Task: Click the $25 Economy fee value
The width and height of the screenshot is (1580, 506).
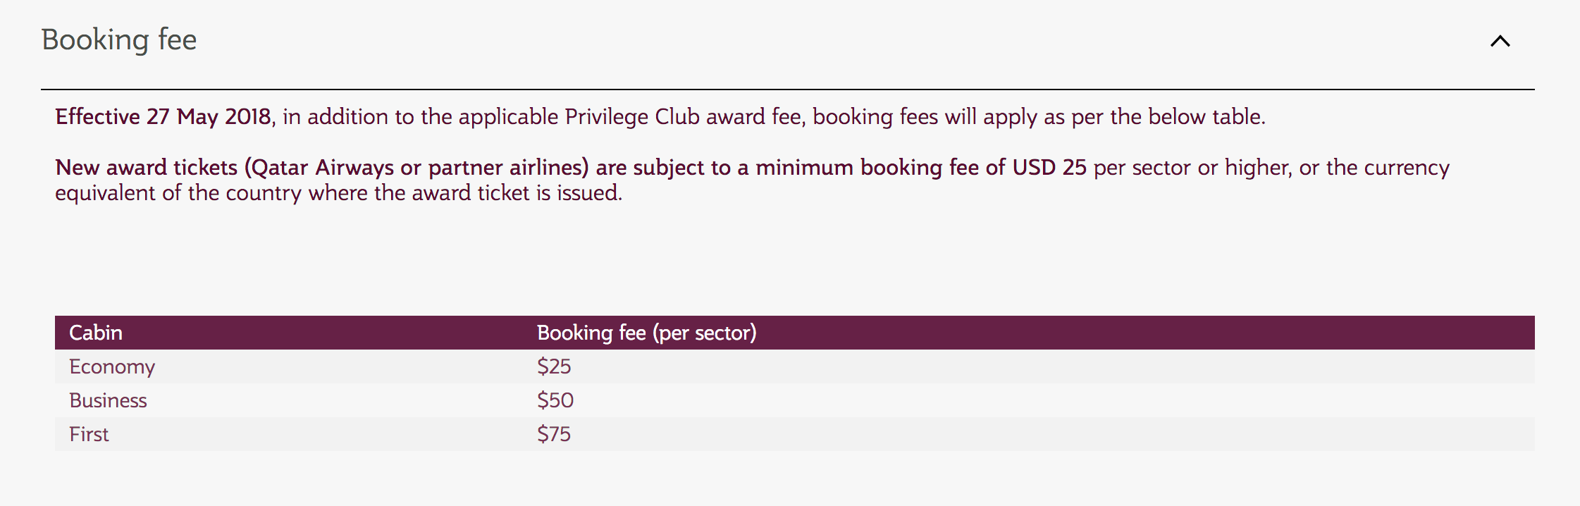Action: point(554,366)
